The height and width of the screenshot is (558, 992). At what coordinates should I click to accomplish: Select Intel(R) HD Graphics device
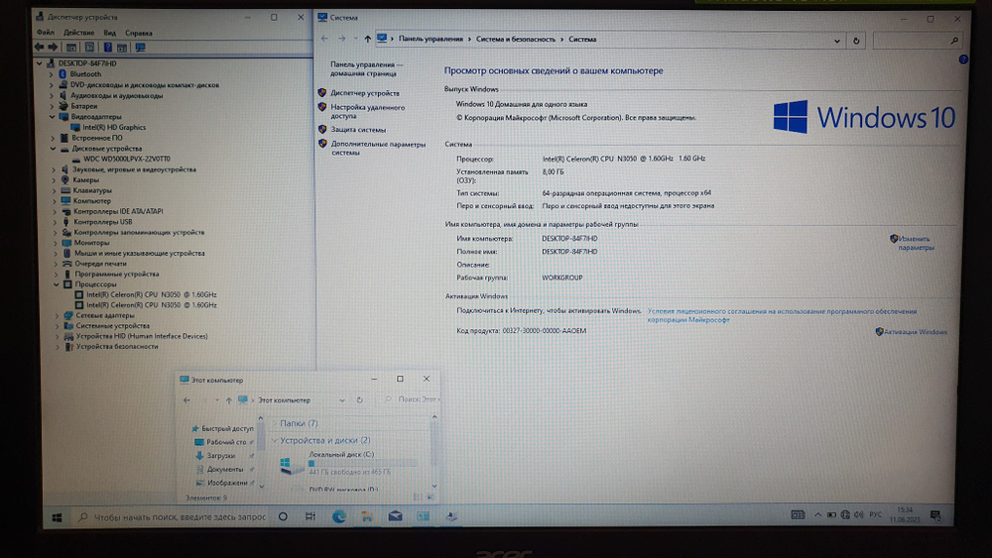click(114, 127)
